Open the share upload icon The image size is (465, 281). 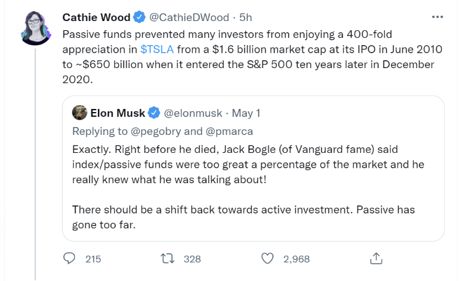tap(376, 258)
